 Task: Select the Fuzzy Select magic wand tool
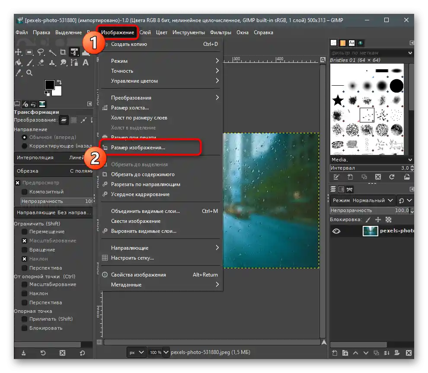point(52,52)
